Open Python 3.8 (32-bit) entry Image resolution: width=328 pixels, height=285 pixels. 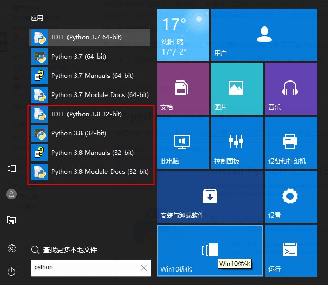[x=90, y=133]
